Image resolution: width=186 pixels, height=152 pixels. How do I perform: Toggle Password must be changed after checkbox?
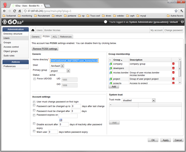(x=34, y=110)
